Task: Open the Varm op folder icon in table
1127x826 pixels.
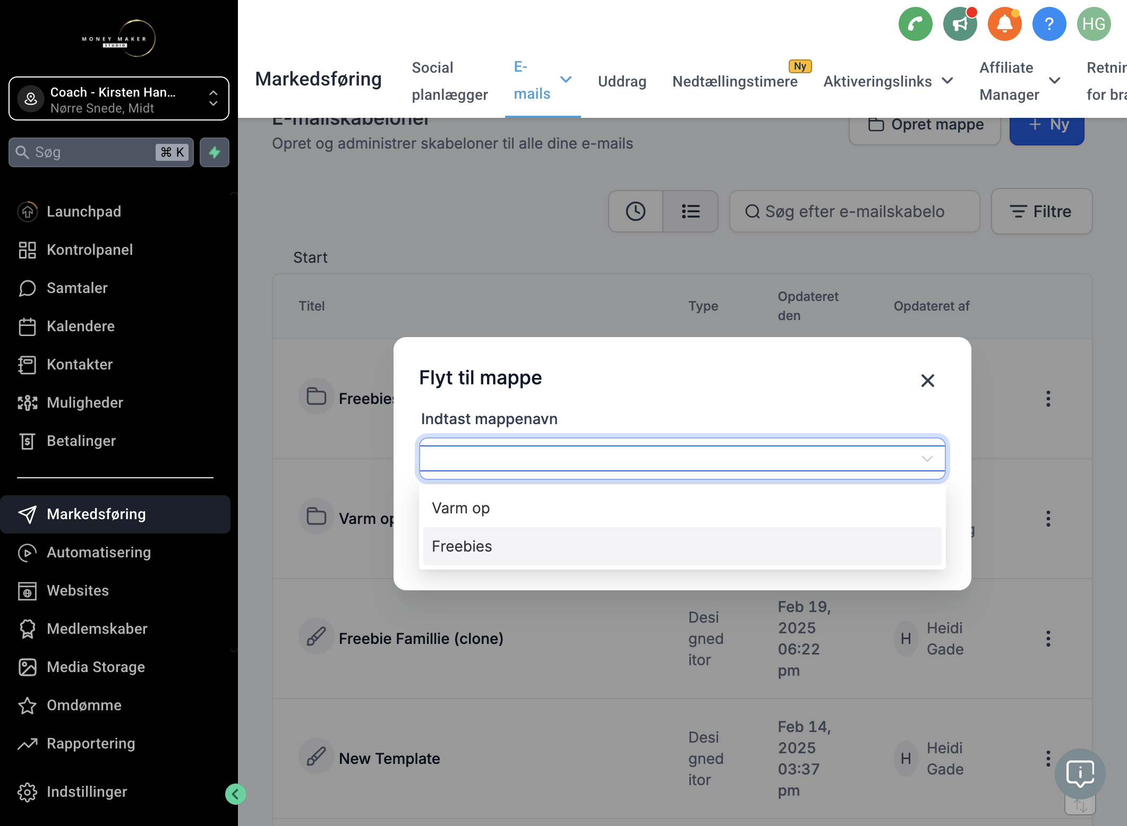Action: click(x=316, y=516)
